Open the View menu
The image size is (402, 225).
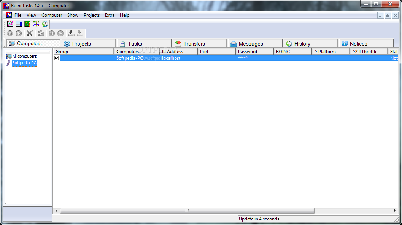click(x=31, y=15)
